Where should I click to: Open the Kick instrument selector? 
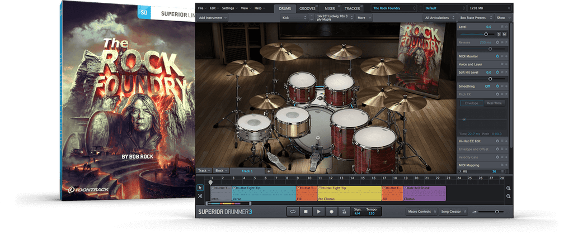[294, 17]
